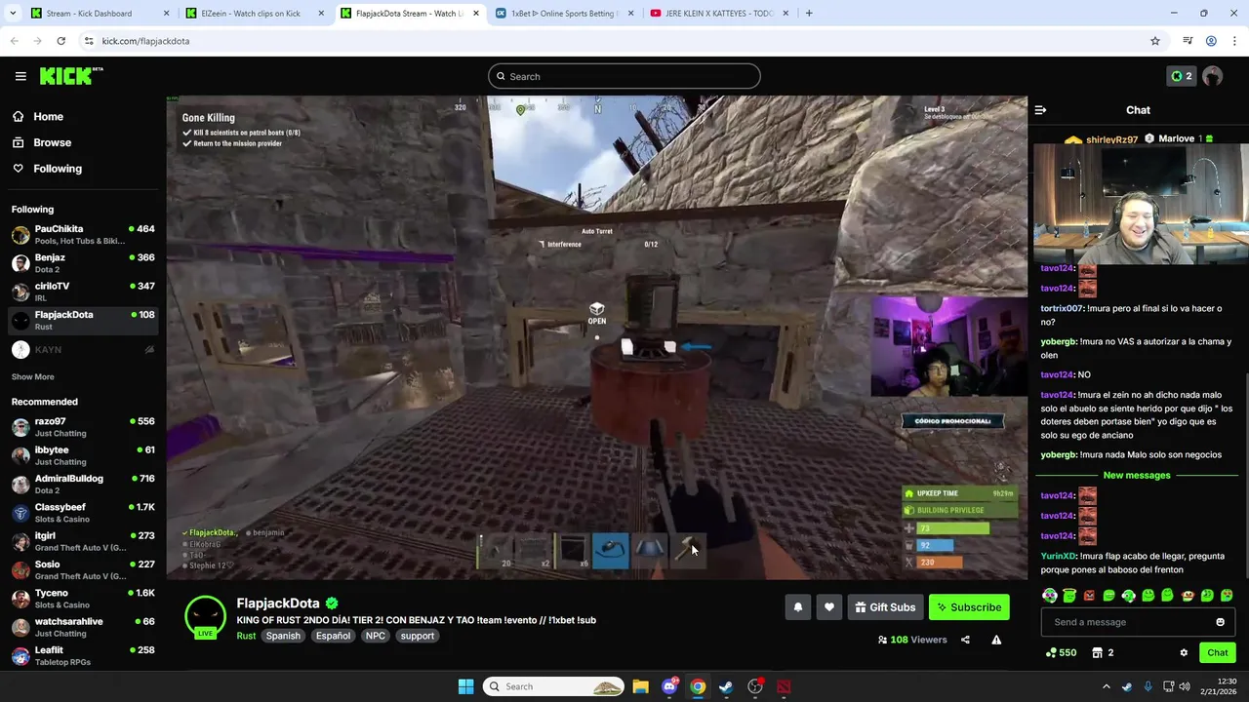This screenshot has height=702, width=1249.
Task: Bookmark this page with star icon
Action: 1155,41
